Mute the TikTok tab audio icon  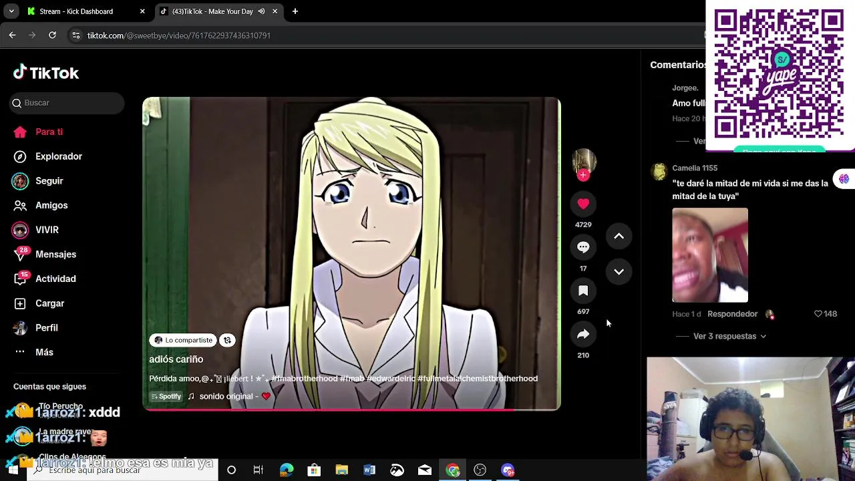261,11
